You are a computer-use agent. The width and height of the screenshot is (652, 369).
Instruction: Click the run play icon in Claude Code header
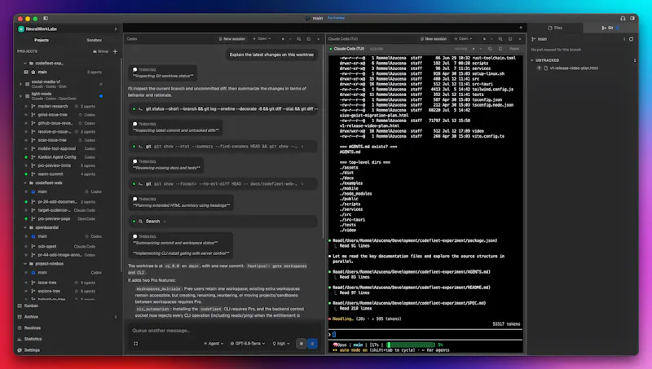point(484,39)
